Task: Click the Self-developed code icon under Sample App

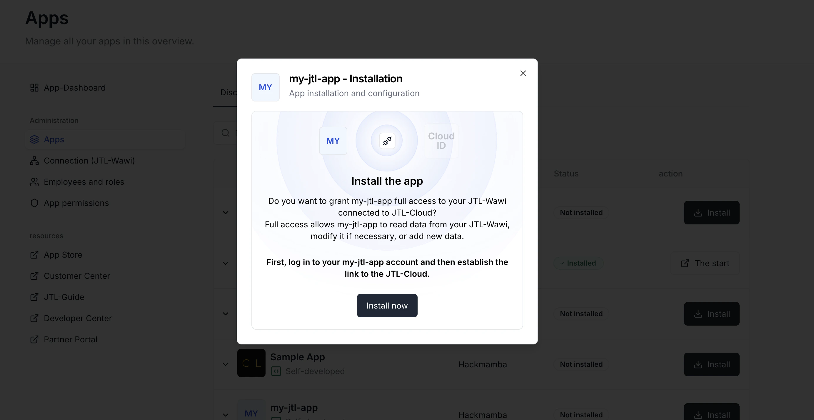Action: pos(276,371)
